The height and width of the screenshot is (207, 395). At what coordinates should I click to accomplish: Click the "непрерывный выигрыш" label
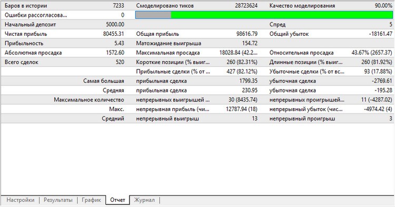coord(167,119)
